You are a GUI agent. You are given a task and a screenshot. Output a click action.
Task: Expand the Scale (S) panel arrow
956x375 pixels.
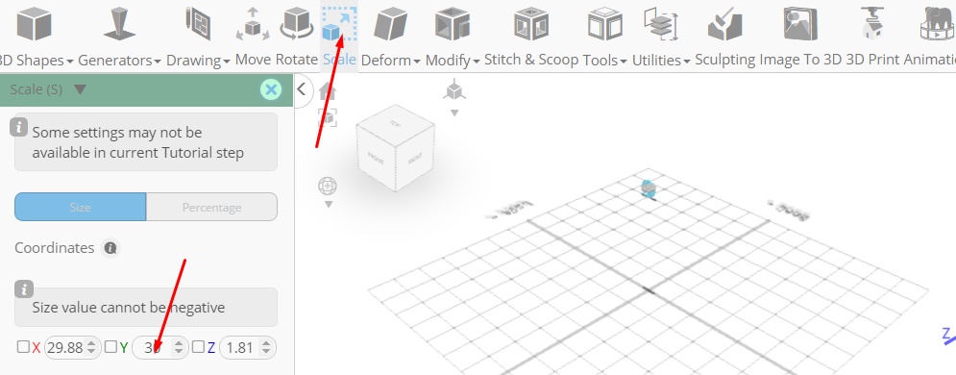(x=80, y=89)
